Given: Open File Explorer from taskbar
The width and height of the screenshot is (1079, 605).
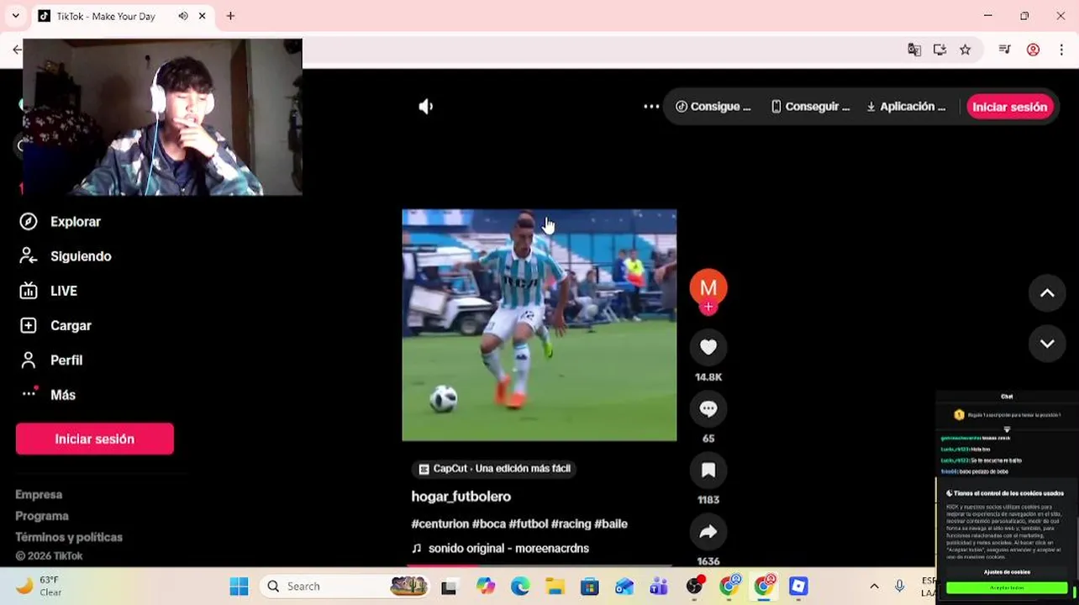Looking at the screenshot, I should [x=555, y=587].
